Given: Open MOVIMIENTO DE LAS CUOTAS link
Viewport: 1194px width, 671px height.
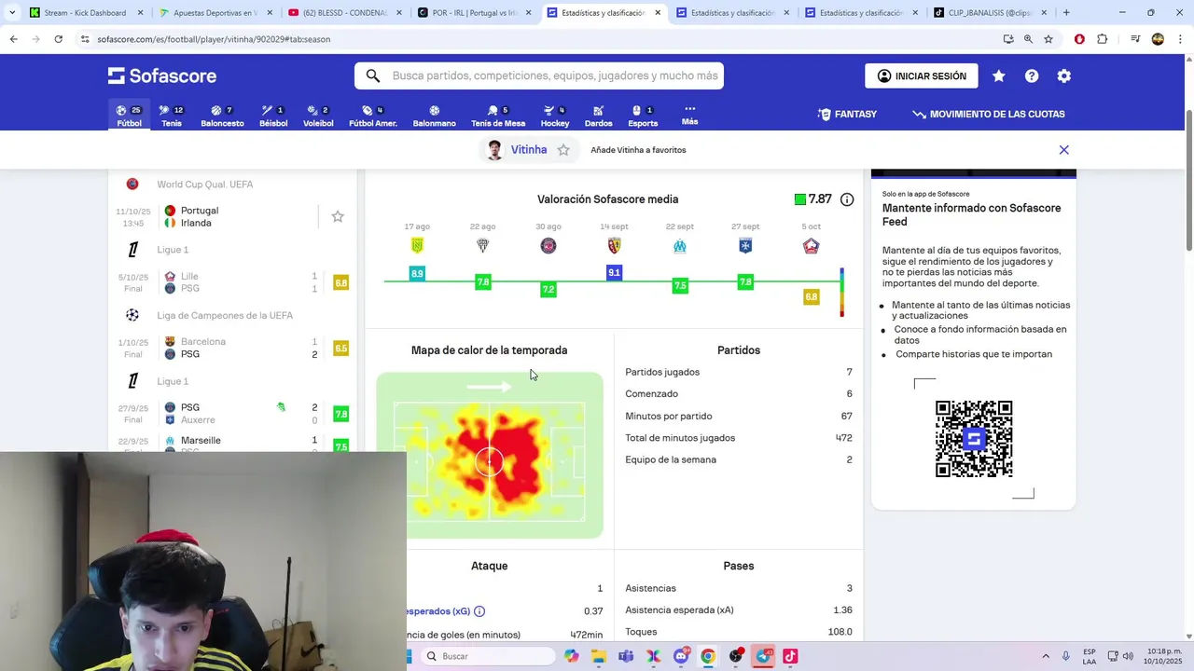Looking at the screenshot, I should pyautogui.click(x=989, y=114).
